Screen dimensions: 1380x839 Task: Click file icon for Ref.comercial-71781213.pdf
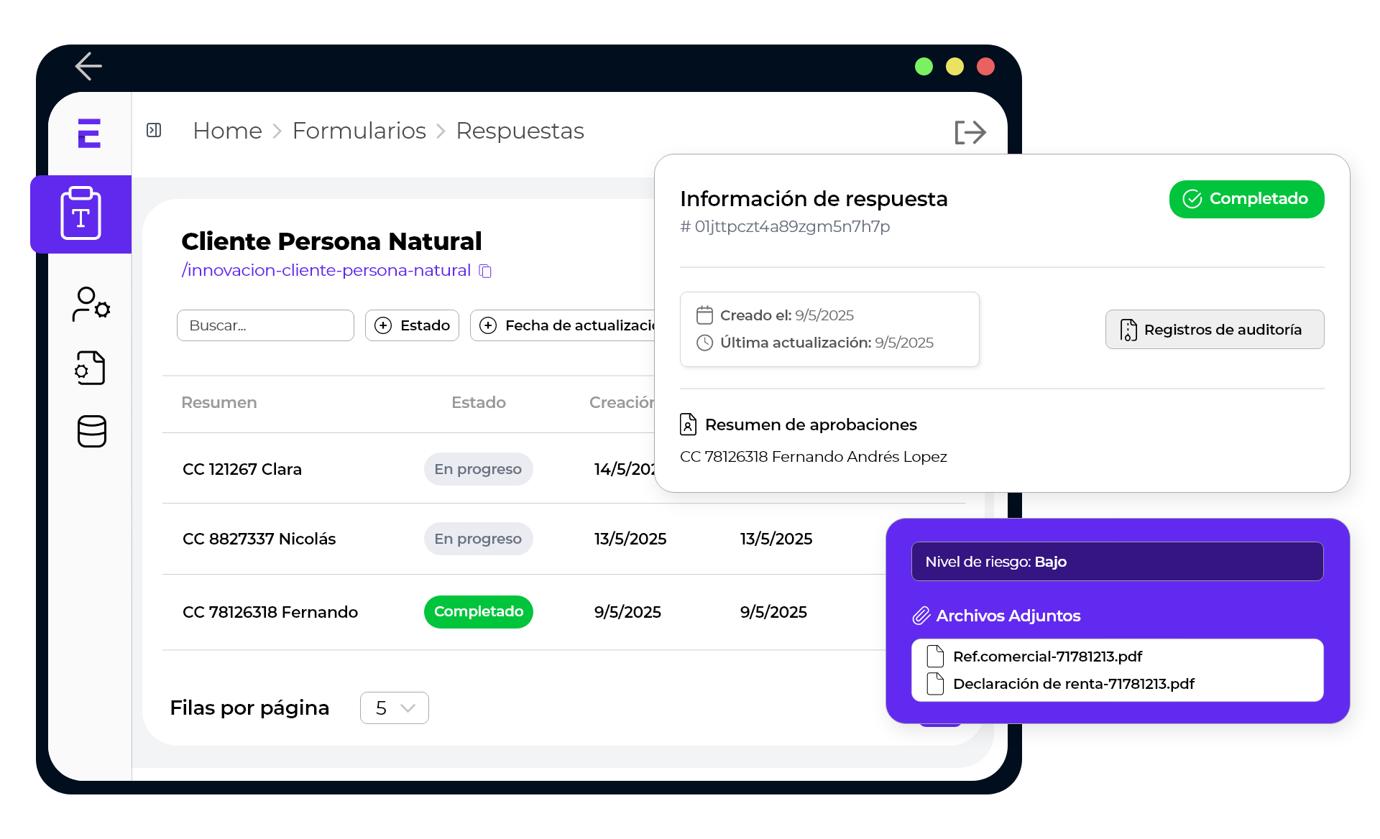[935, 657]
